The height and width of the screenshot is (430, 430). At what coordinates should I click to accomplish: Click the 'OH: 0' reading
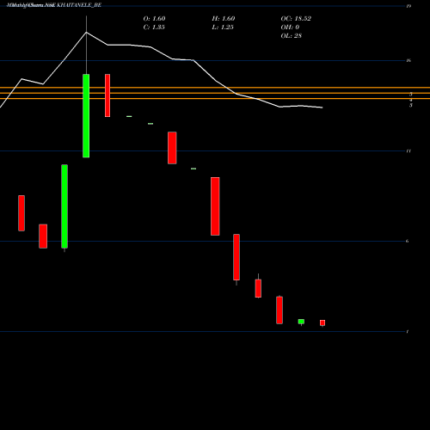tap(290, 28)
